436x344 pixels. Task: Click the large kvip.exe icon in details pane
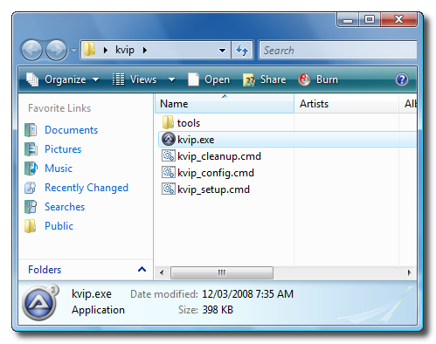coord(40,303)
